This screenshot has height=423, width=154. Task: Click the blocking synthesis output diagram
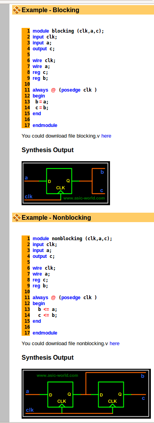[x=66, y=183]
